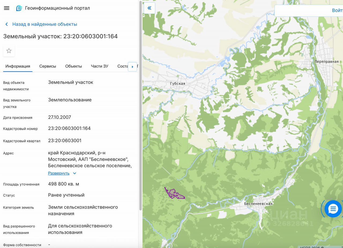Image resolution: width=343 pixels, height=248 pixels.
Task: Click the Переправная label on the map
Action: [x=327, y=62]
